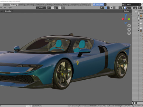Click the Scene name field
Screen dimensions: 143x107
(132, 4)
